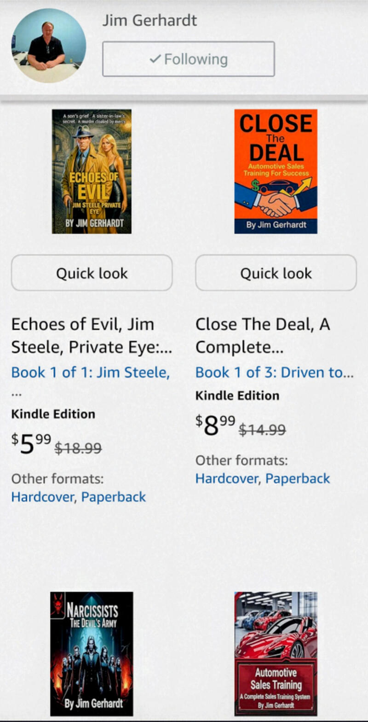Open the Echoes of Evil title
Image resolution: width=368 pixels, height=722 pixels.
(91, 336)
